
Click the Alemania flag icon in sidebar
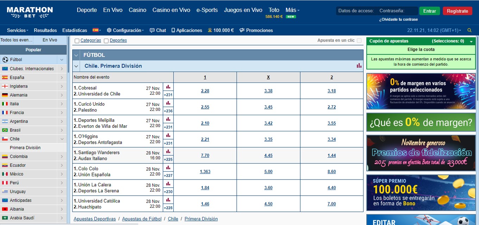click(x=5, y=95)
